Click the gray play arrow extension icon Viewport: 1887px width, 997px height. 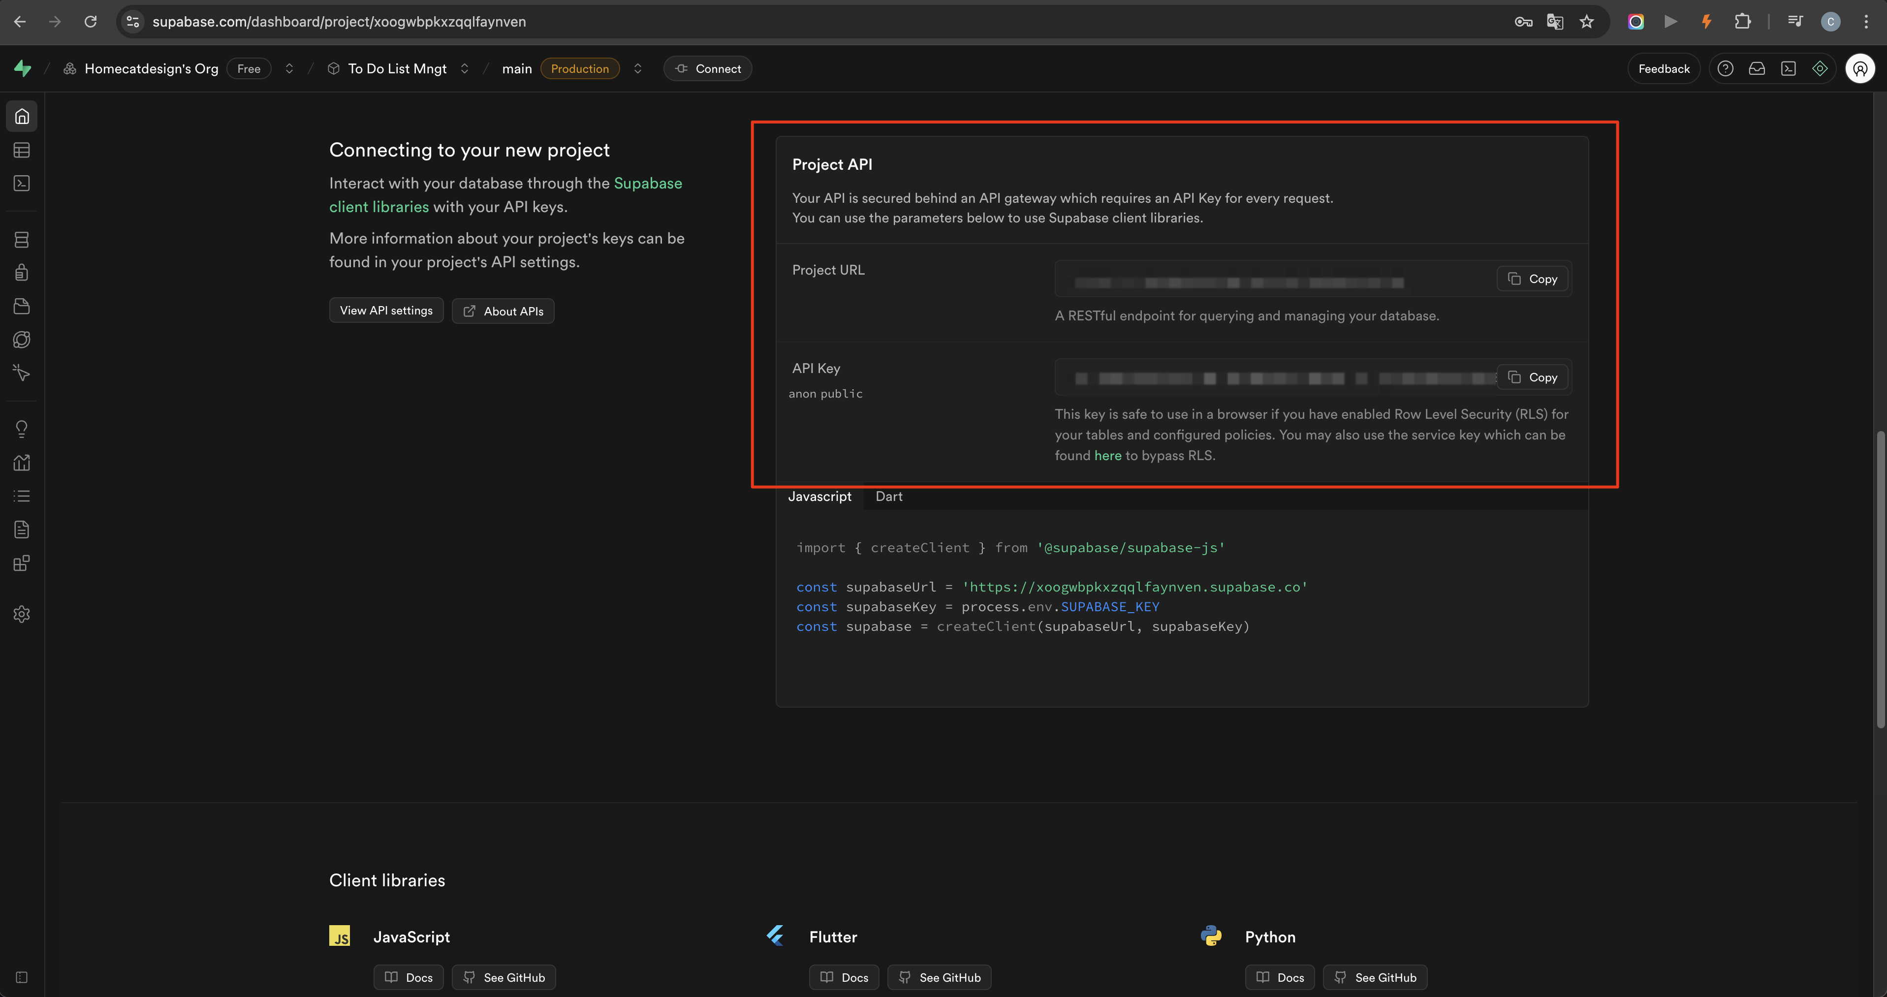(x=1671, y=21)
